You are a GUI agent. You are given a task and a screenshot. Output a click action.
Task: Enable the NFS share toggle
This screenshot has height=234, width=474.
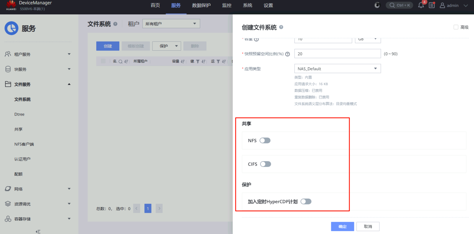pos(265,140)
